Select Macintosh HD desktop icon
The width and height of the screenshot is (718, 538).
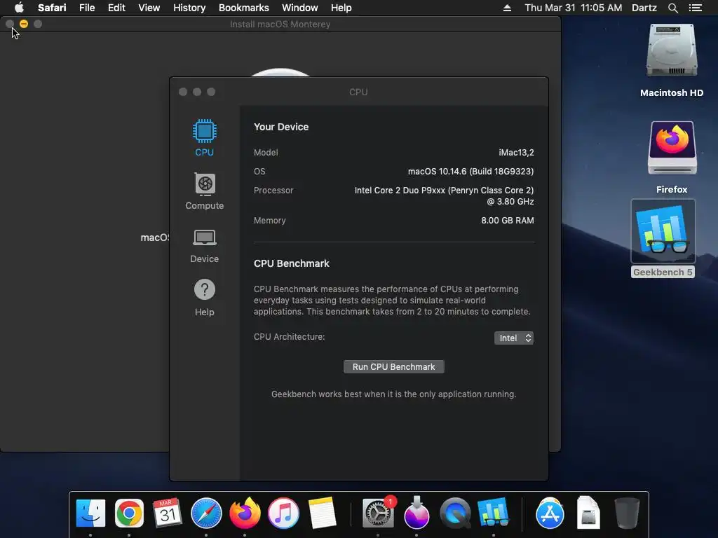point(672,60)
